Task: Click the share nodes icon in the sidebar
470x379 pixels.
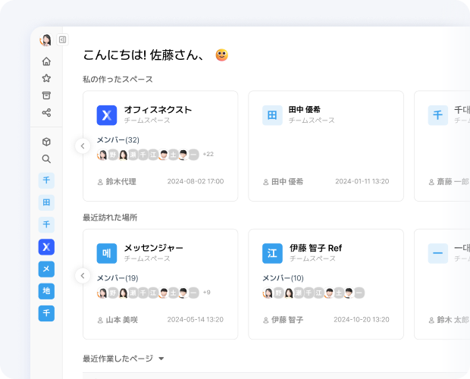Action: tap(46, 113)
